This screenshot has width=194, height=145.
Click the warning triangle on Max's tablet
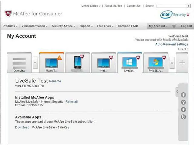click(x=59, y=58)
